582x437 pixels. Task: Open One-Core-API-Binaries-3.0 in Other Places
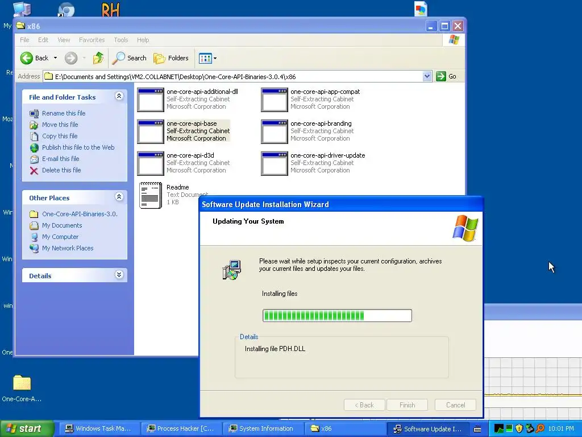[x=80, y=214]
